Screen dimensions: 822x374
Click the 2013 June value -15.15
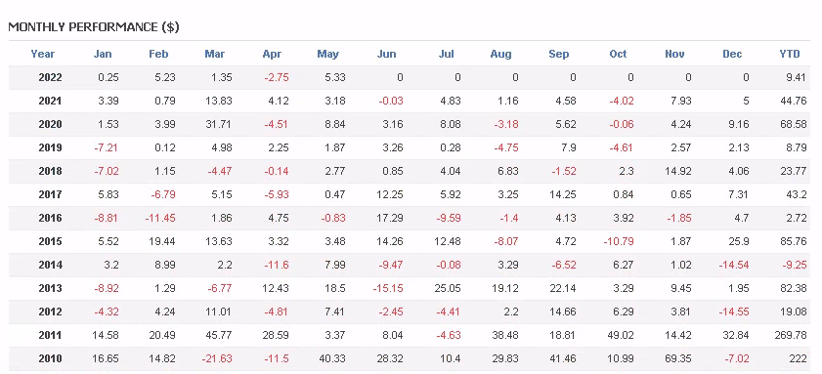pyautogui.click(x=389, y=289)
